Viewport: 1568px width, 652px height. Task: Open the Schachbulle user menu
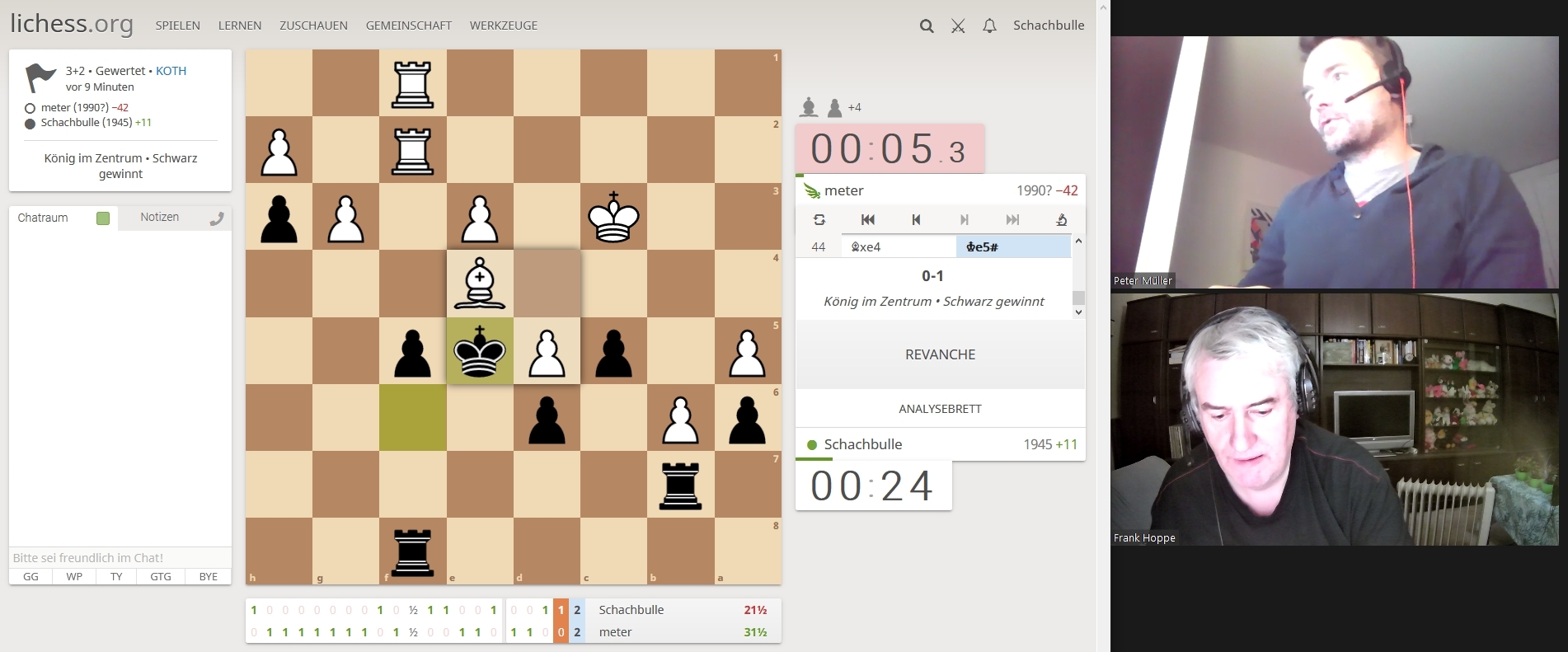[x=1049, y=26]
